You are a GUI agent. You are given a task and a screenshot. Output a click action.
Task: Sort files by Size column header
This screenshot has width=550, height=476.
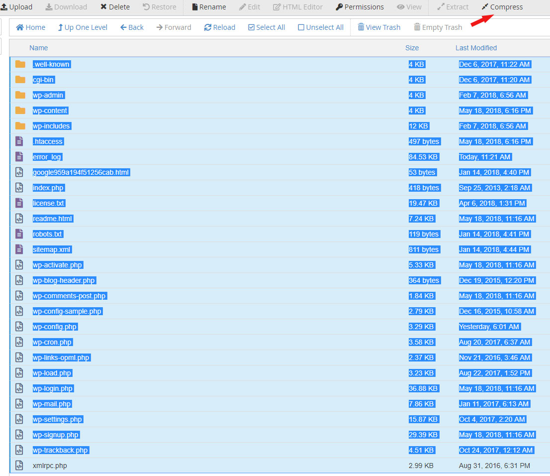(x=412, y=48)
